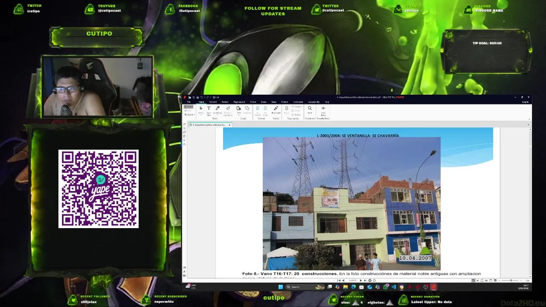The height and width of the screenshot is (307, 546).
Task: Convert document To Excel
Action: click(265, 110)
